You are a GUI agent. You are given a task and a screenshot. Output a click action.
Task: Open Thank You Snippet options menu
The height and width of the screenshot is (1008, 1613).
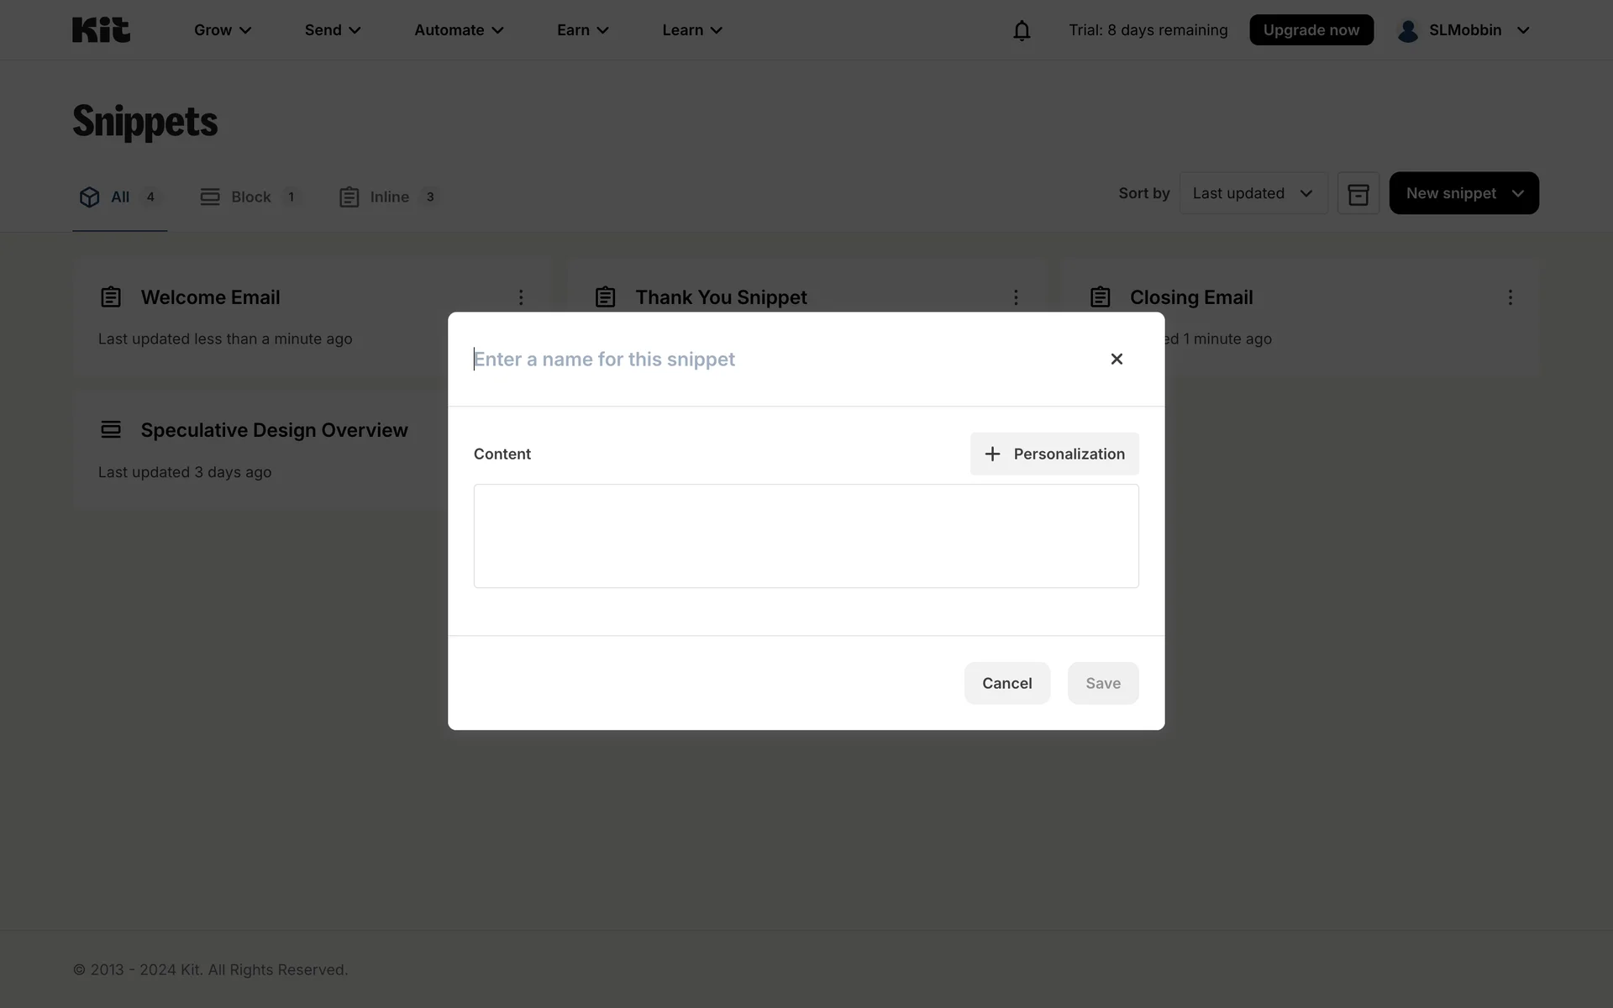1015,297
